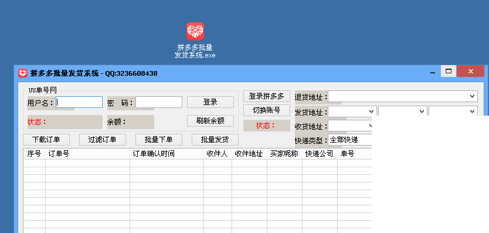Maximize the 拼多多批量发货系统 window
This screenshot has width=489, height=233.
coord(449,72)
